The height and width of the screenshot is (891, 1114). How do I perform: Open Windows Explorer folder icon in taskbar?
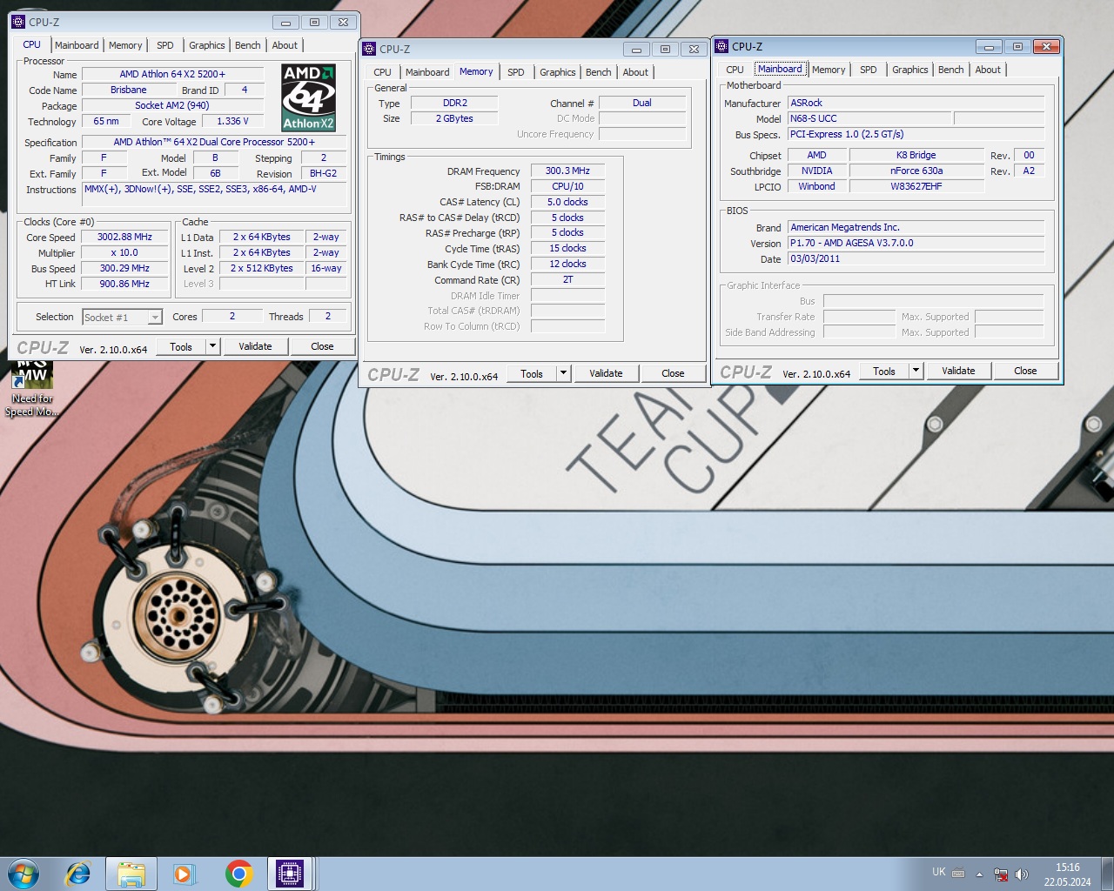click(131, 874)
